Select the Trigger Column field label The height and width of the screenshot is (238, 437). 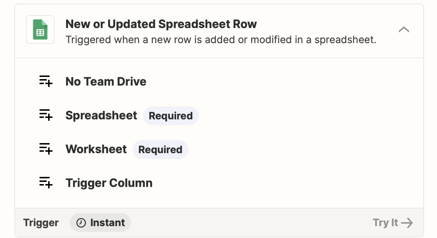click(x=109, y=183)
